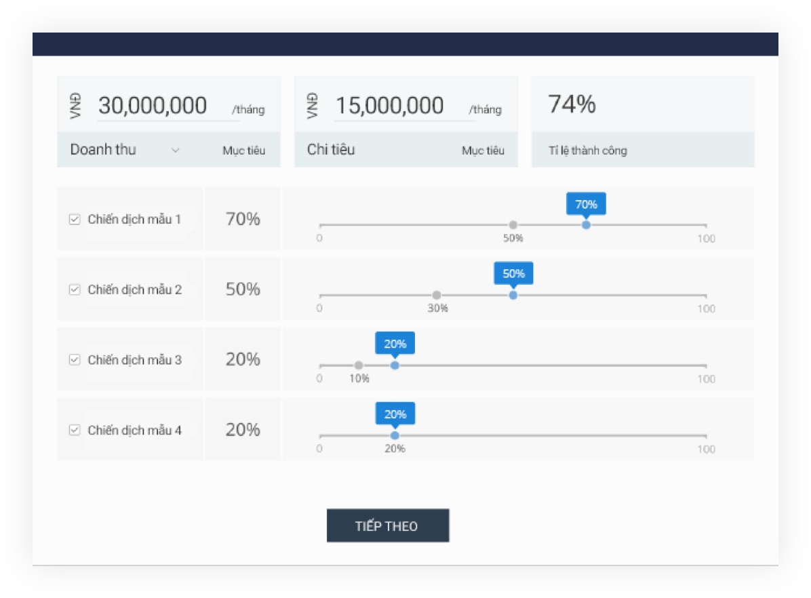The width and height of the screenshot is (811, 598).
Task: Expand the Doanh thu dropdown chevron
Action: point(176,150)
